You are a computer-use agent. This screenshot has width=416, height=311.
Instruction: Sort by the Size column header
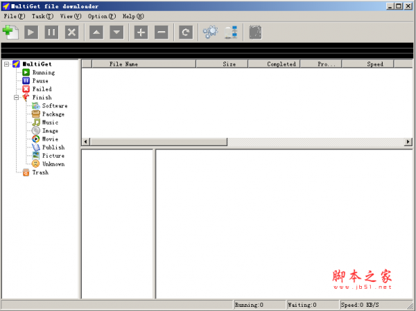pos(222,64)
